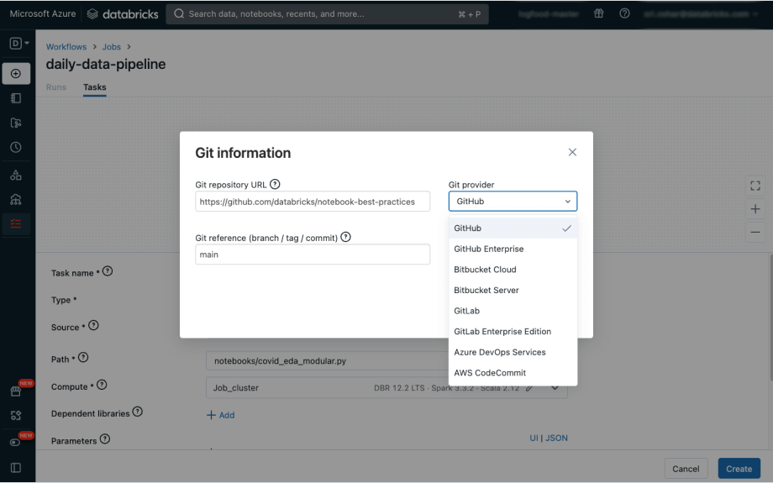Zoom in with the canvas plus icon
This screenshot has height=483, width=773.
755,209
